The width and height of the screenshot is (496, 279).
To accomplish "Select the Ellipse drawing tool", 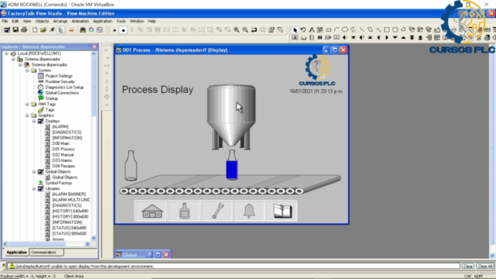I will point(345,29).
